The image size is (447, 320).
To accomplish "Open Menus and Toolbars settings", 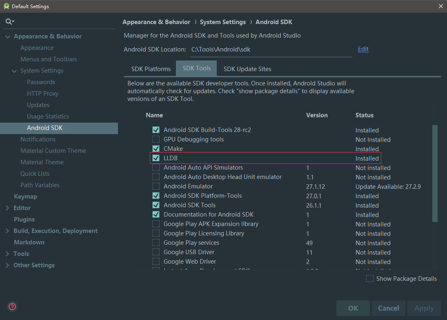I will point(49,59).
